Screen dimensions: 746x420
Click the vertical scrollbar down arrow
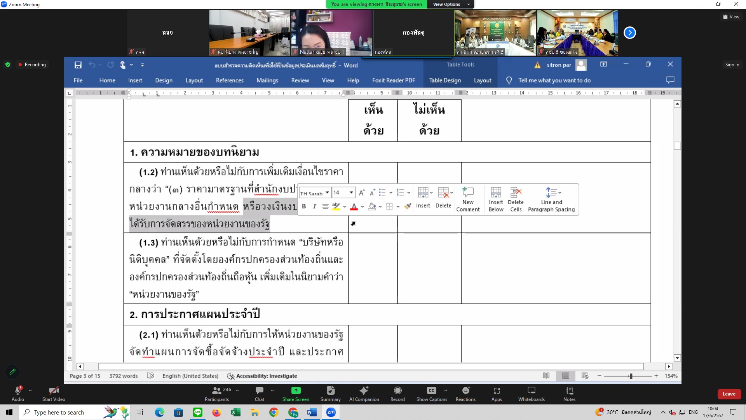point(677,358)
